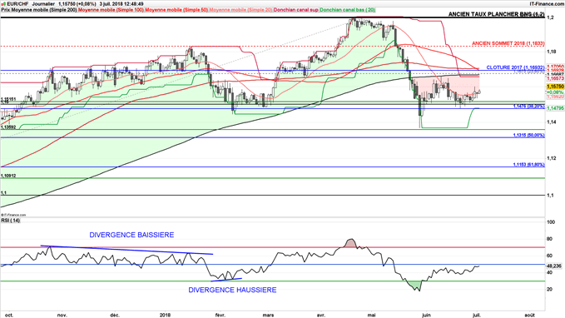Click the green 1,14795 price tag
The image size is (565, 318).
pos(555,107)
